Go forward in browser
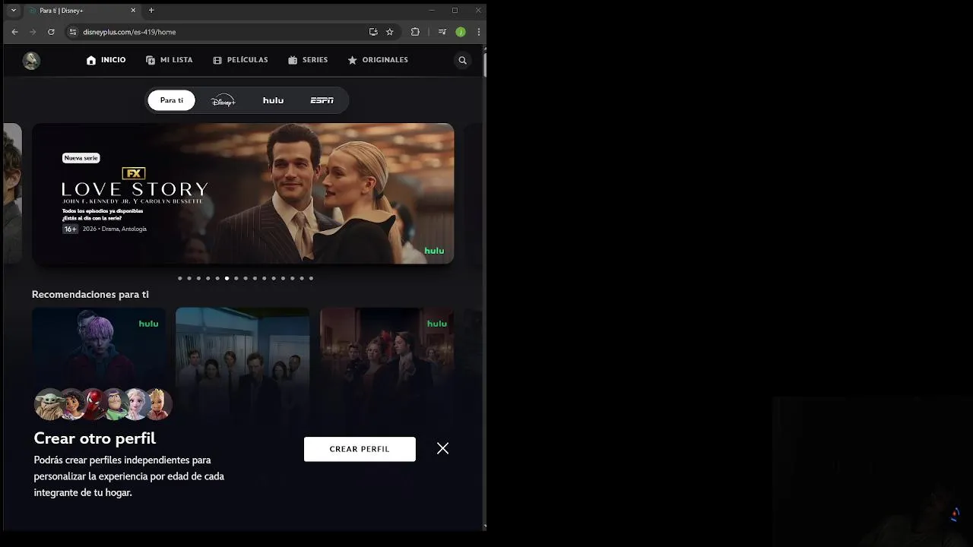The width and height of the screenshot is (973, 547). [x=33, y=32]
